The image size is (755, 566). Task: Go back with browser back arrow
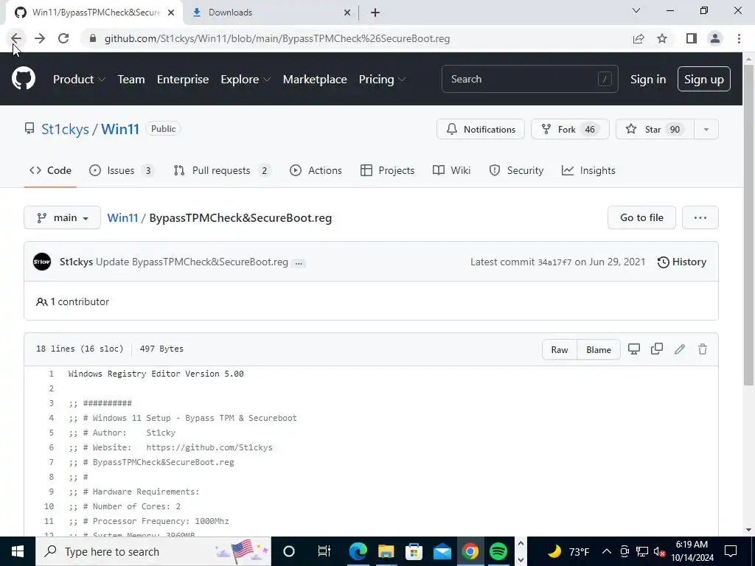[x=16, y=38]
